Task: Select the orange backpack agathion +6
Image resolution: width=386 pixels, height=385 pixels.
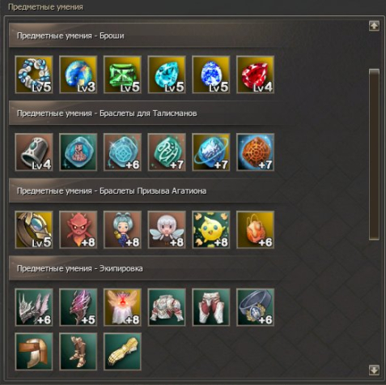Action: (x=255, y=229)
